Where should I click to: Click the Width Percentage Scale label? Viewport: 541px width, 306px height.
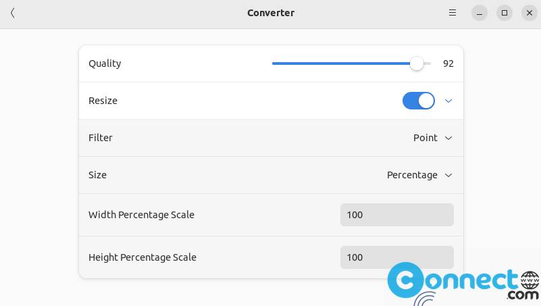click(141, 215)
